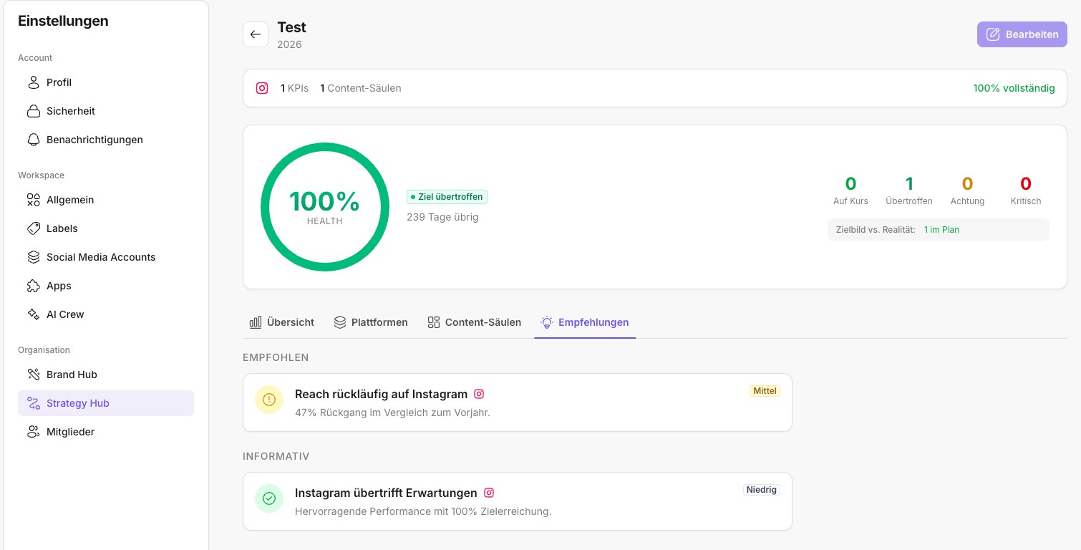This screenshot has width=1081, height=550.
Task: Click the Instagram icon in the KPI summary bar
Action: click(262, 88)
